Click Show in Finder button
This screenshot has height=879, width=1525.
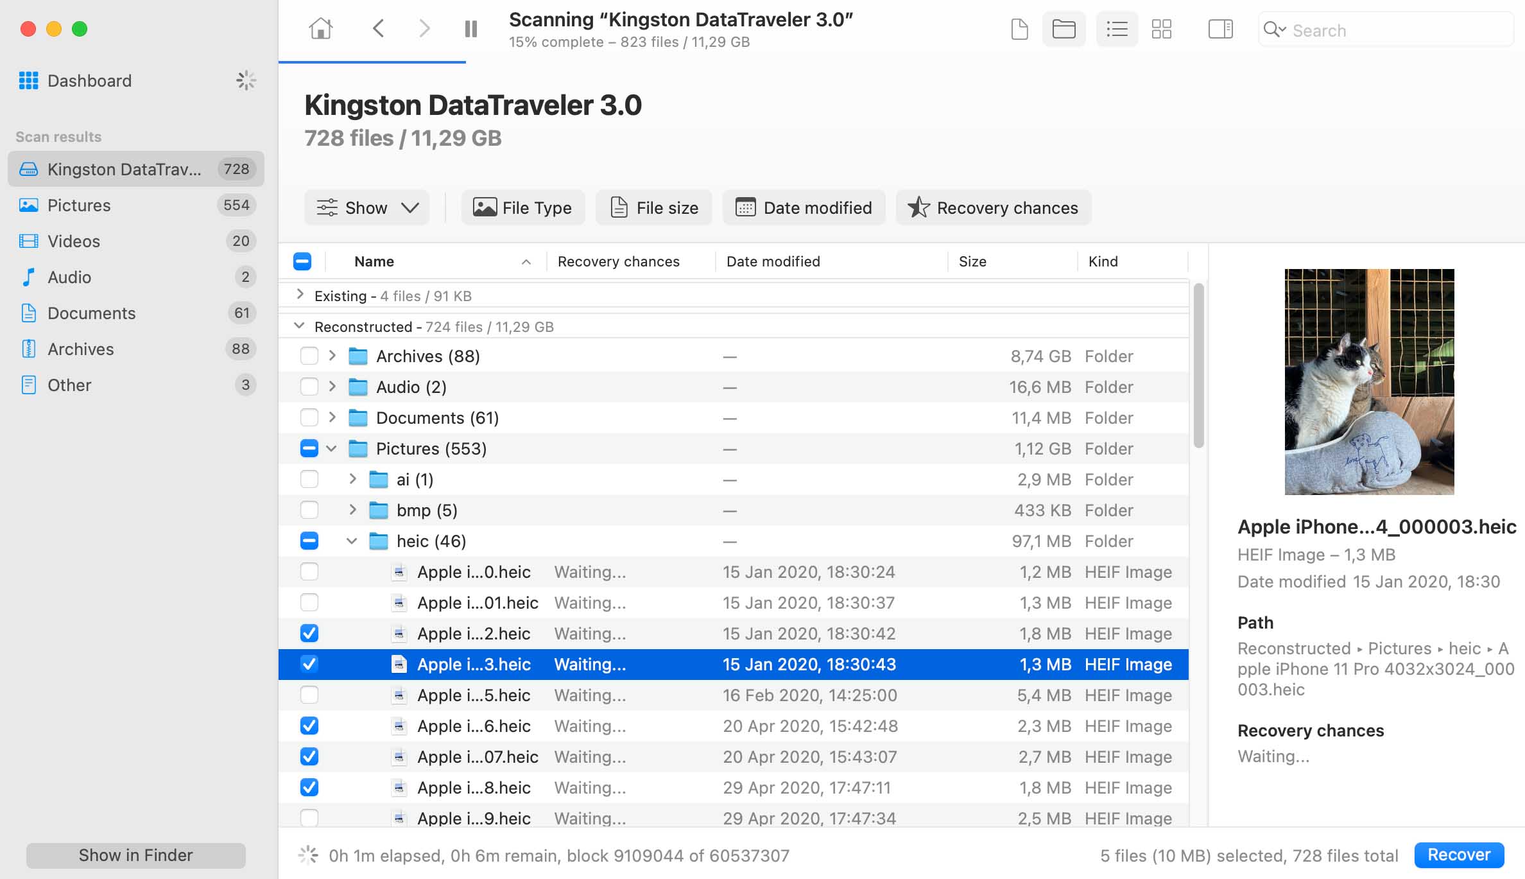click(x=136, y=855)
